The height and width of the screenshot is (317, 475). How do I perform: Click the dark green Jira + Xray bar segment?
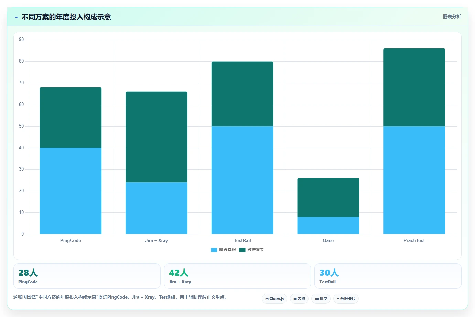156,137
